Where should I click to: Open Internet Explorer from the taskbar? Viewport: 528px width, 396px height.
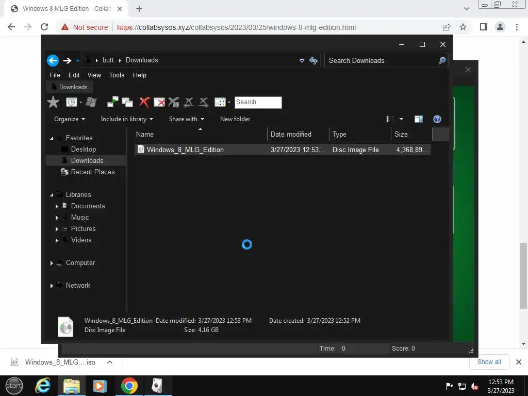pyautogui.click(x=43, y=386)
